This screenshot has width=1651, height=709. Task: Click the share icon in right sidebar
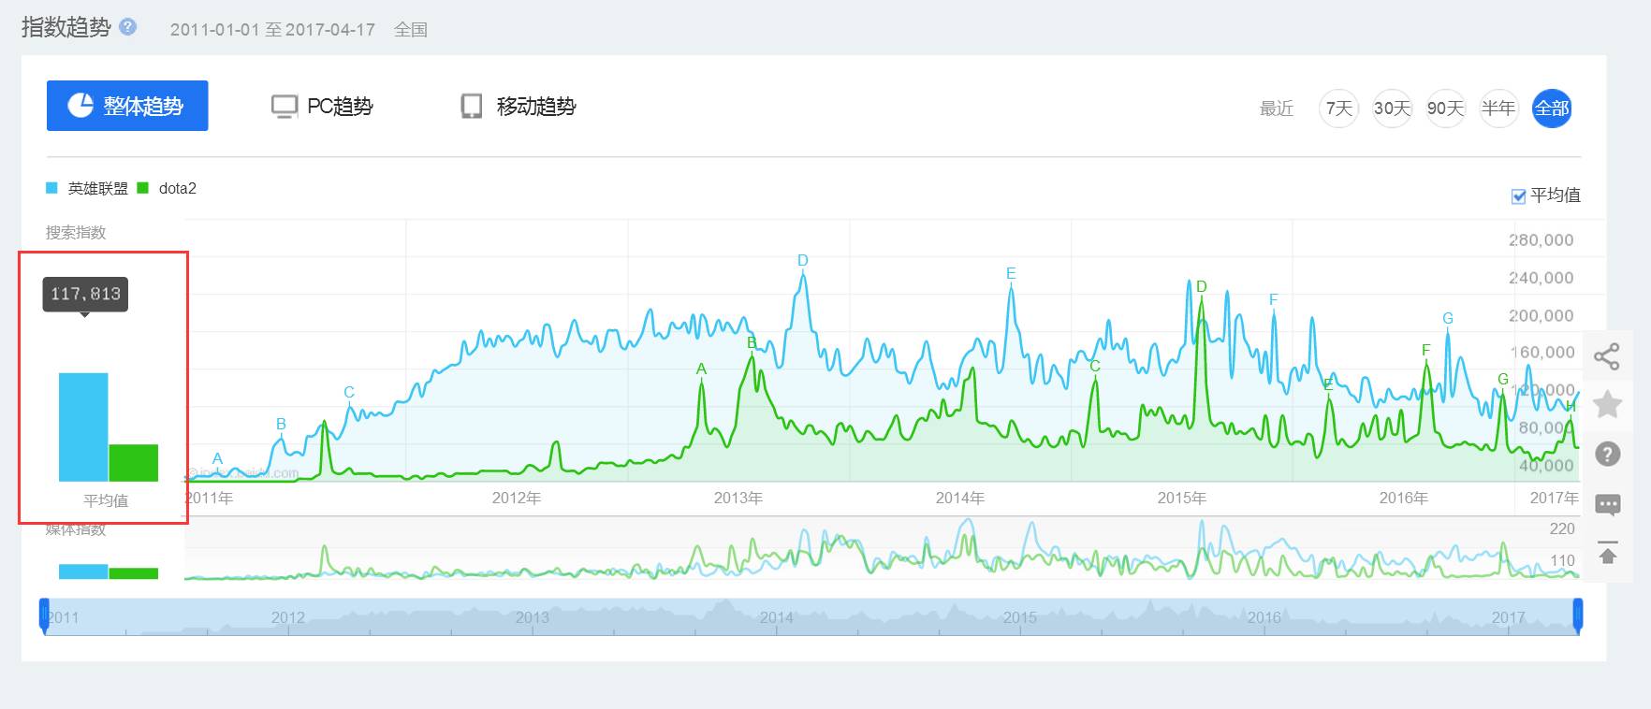pyautogui.click(x=1607, y=356)
